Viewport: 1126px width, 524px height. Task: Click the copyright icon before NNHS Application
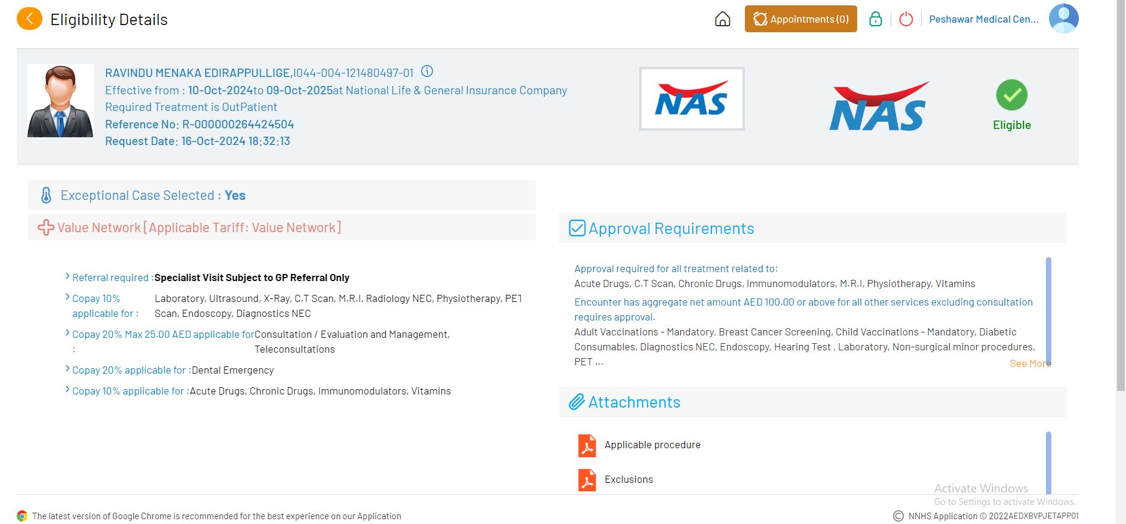click(898, 516)
